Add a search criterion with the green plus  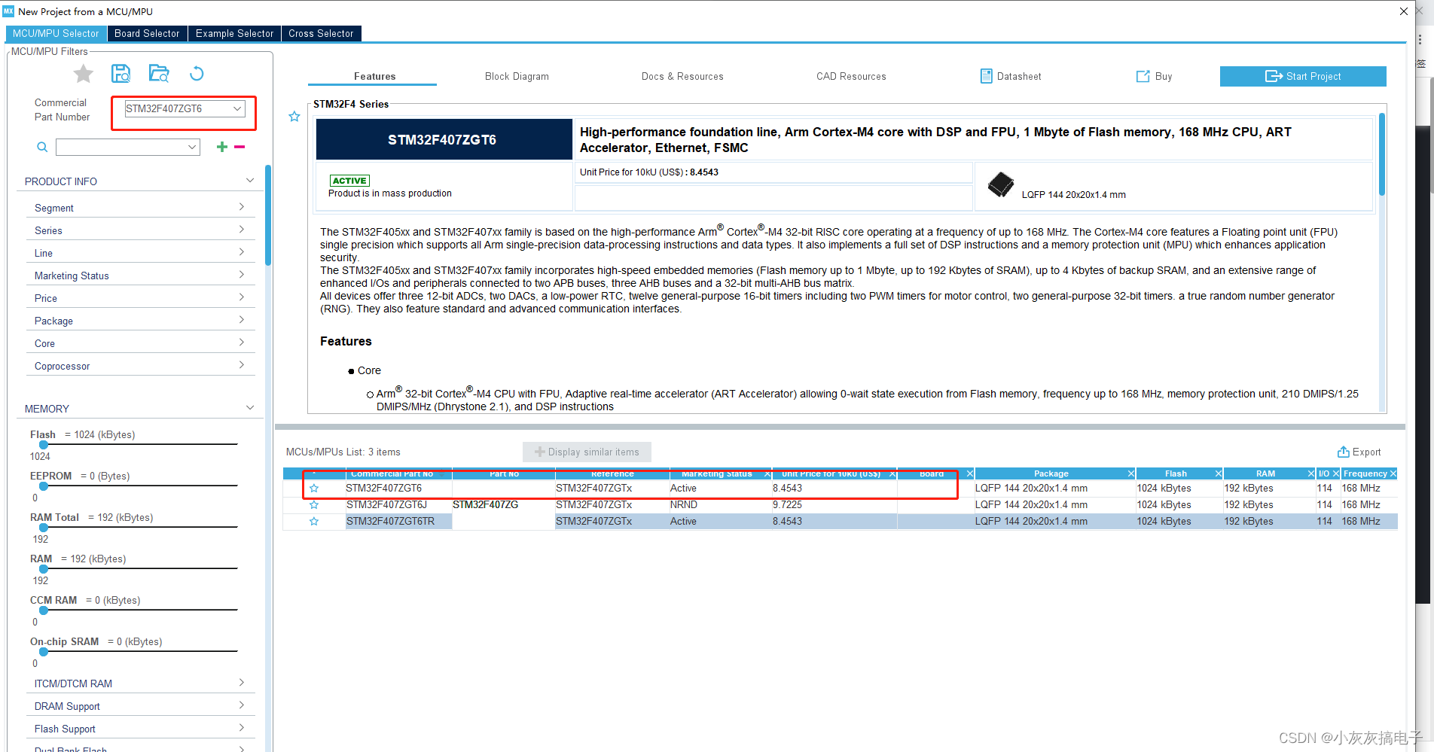coord(222,147)
